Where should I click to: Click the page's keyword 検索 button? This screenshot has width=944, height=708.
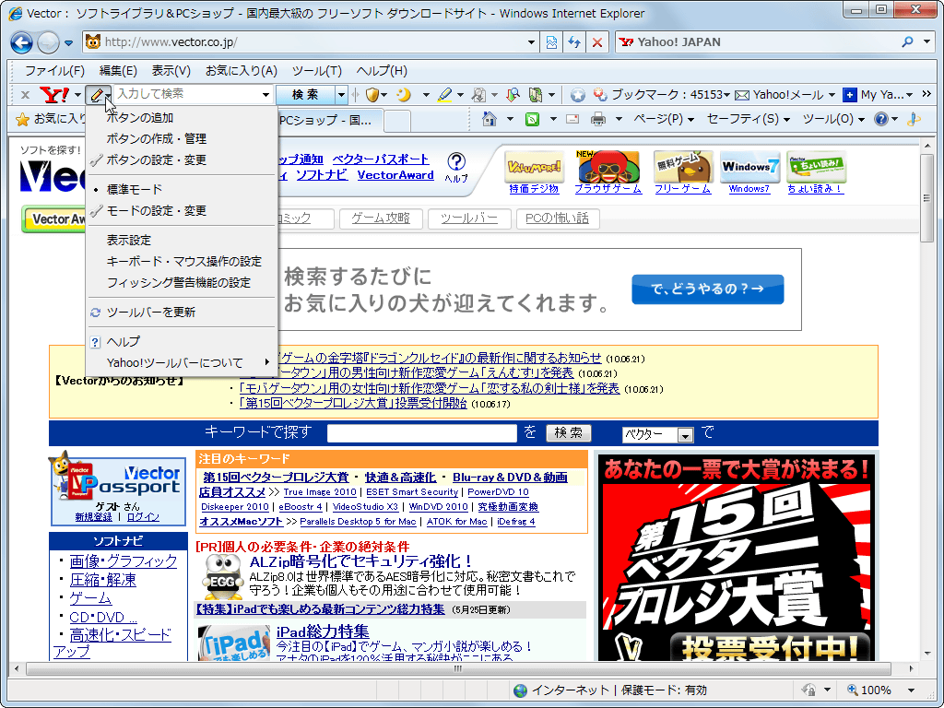[x=568, y=433]
